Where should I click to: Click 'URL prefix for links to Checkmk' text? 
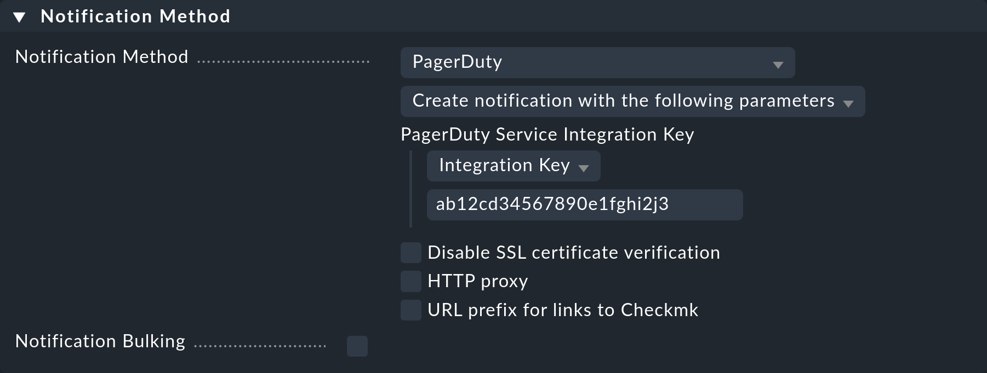pos(563,310)
